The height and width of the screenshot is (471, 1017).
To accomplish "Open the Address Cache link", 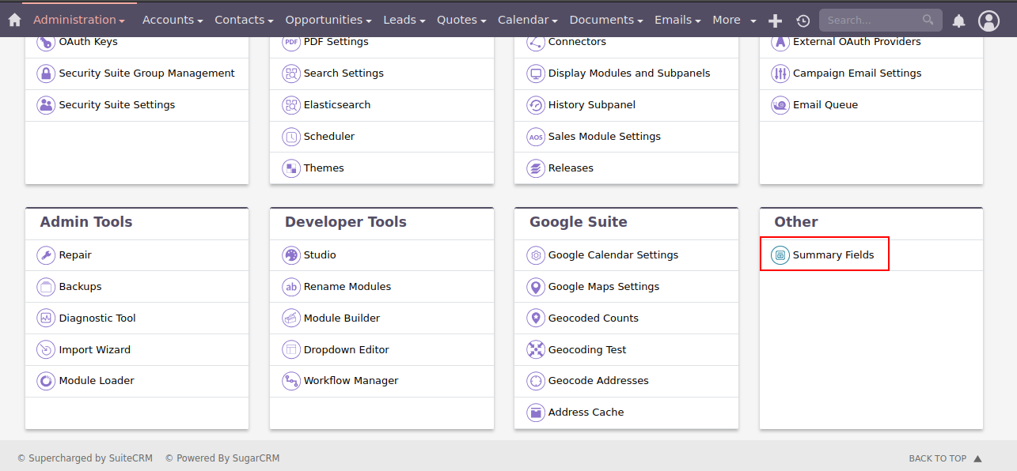I will [x=586, y=413].
